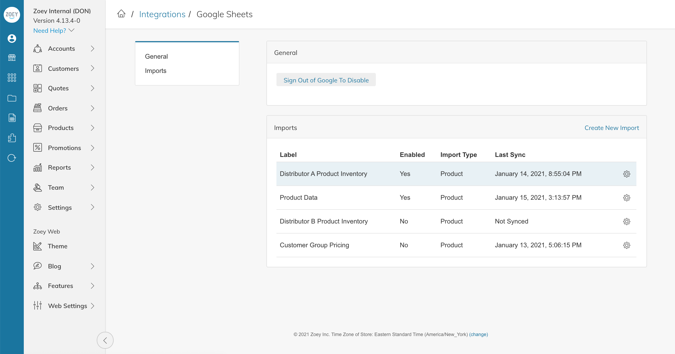The width and height of the screenshot is (675, 354).
Task: Click the home icon in breadcrumb
Action: (121, 14)
